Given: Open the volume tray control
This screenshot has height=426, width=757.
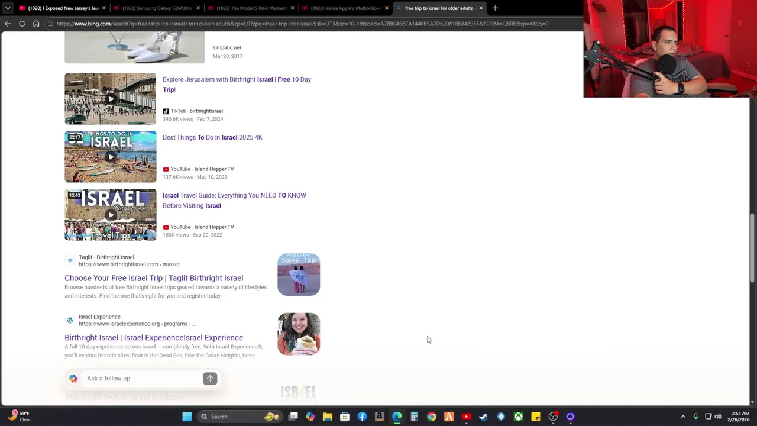Looking at the screenshot, I should coord(718,417).
